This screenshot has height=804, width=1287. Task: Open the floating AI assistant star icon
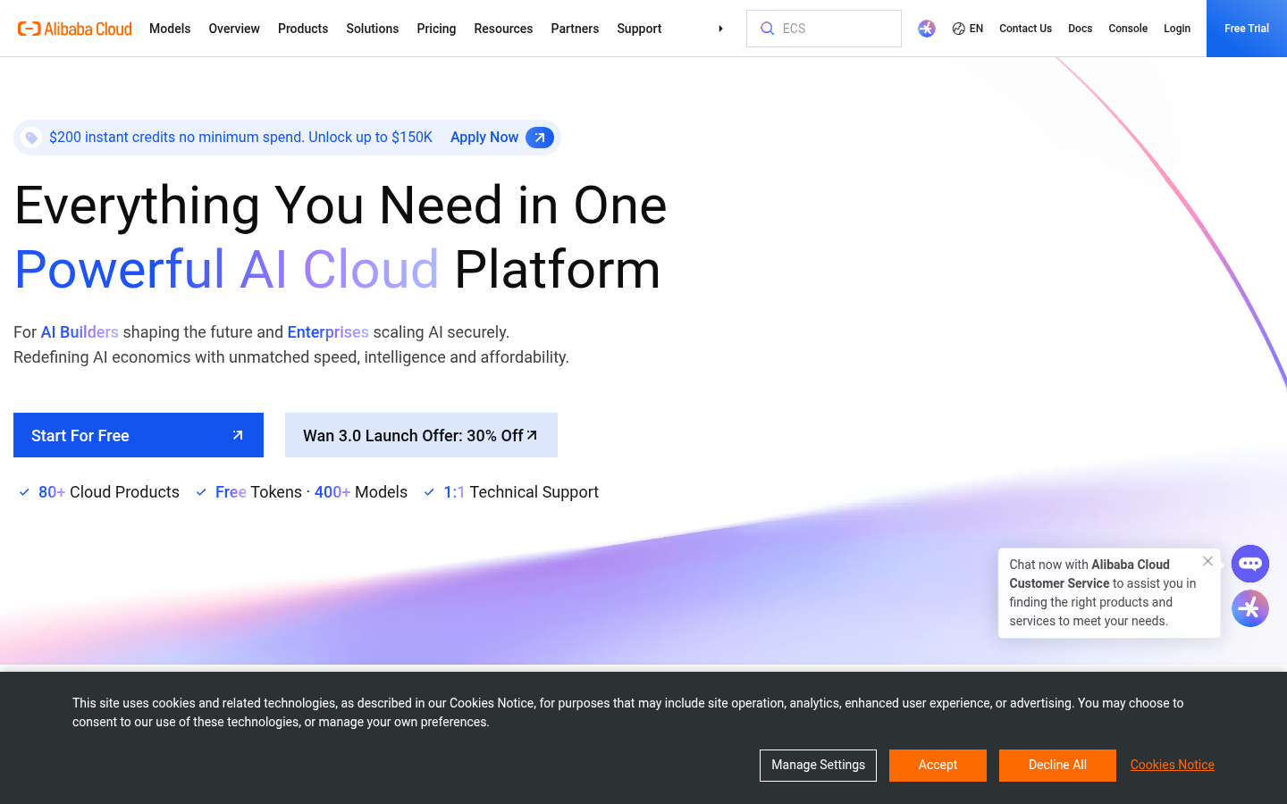pyautogui.click(x=1250, y=608)
